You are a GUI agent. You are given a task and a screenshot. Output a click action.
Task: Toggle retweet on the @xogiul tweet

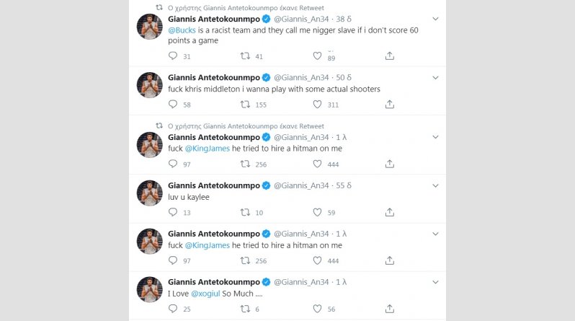[x=245, y=309]
